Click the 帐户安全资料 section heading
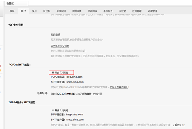 16,25
